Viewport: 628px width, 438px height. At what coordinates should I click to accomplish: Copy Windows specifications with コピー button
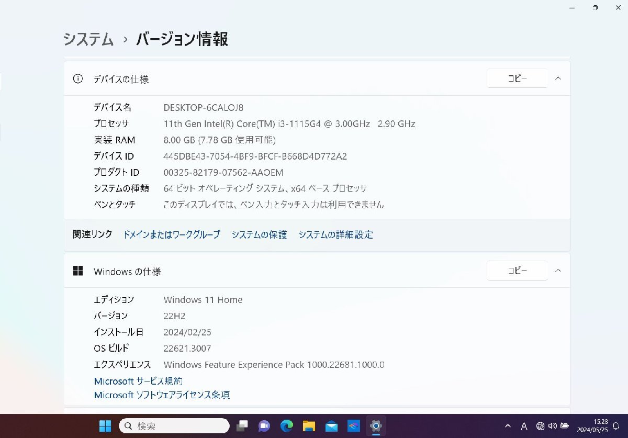(x=517, y=271)
